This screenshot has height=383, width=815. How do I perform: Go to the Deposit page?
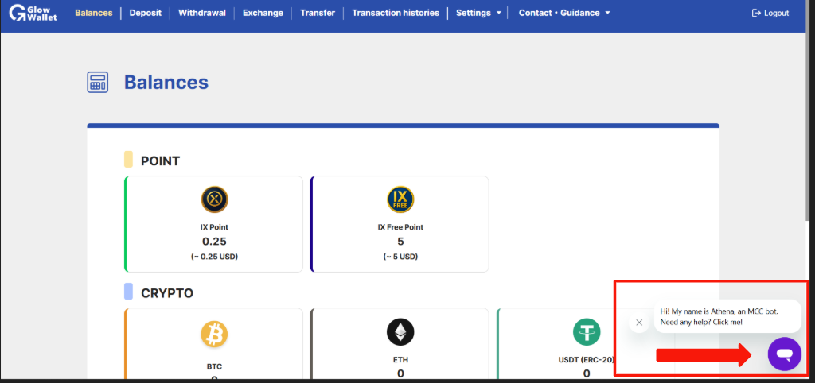point(145,13)
